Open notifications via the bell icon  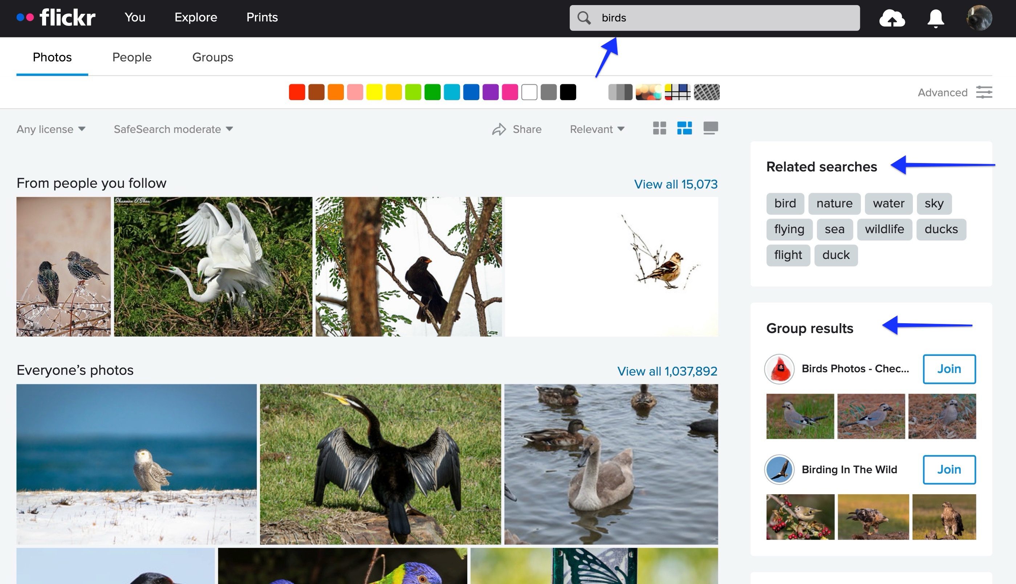point(935,18)
